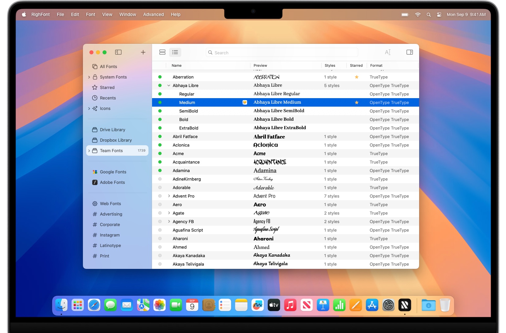Open the RighFont app menu
Viewport: 506px width, 333px height.
point(41,14)
